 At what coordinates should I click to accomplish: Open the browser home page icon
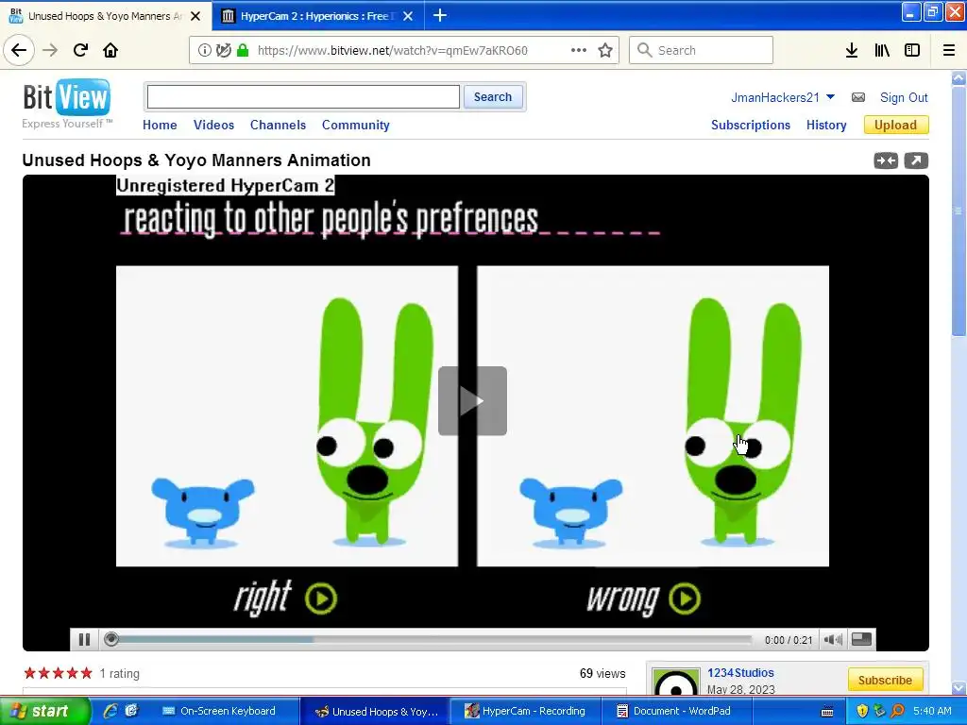pyautogui.click(x=110, y=50)
